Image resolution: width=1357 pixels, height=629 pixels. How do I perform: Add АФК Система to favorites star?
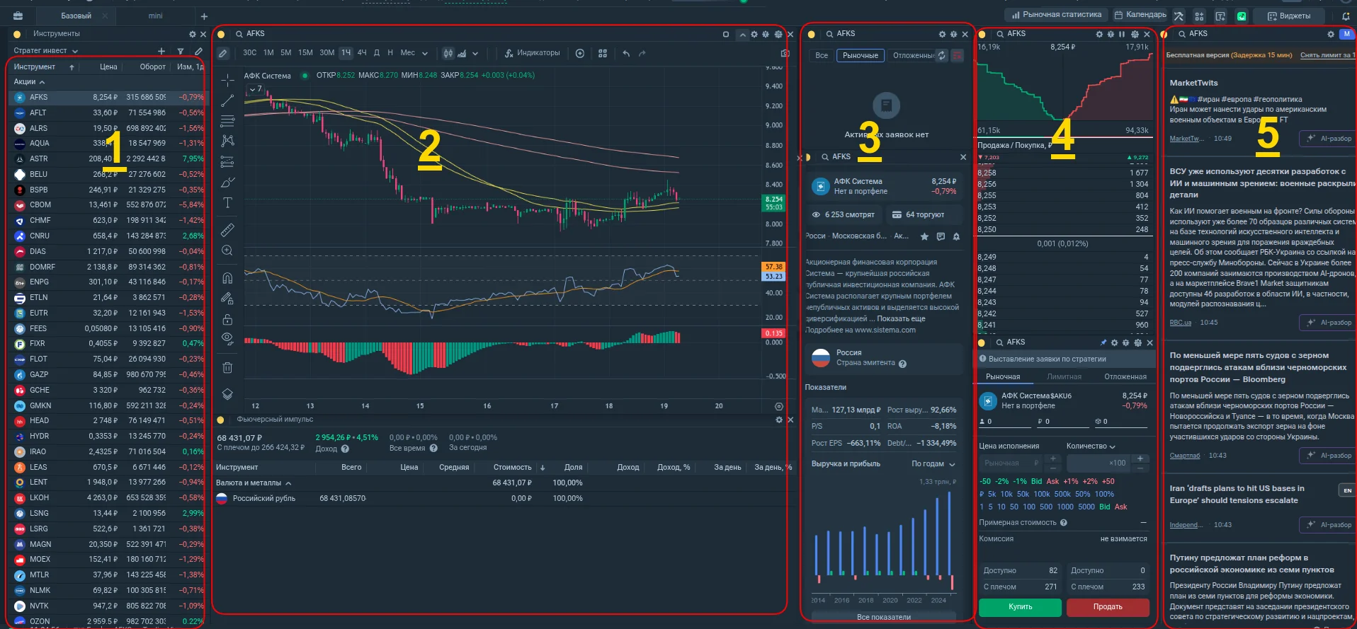(924, 236)
